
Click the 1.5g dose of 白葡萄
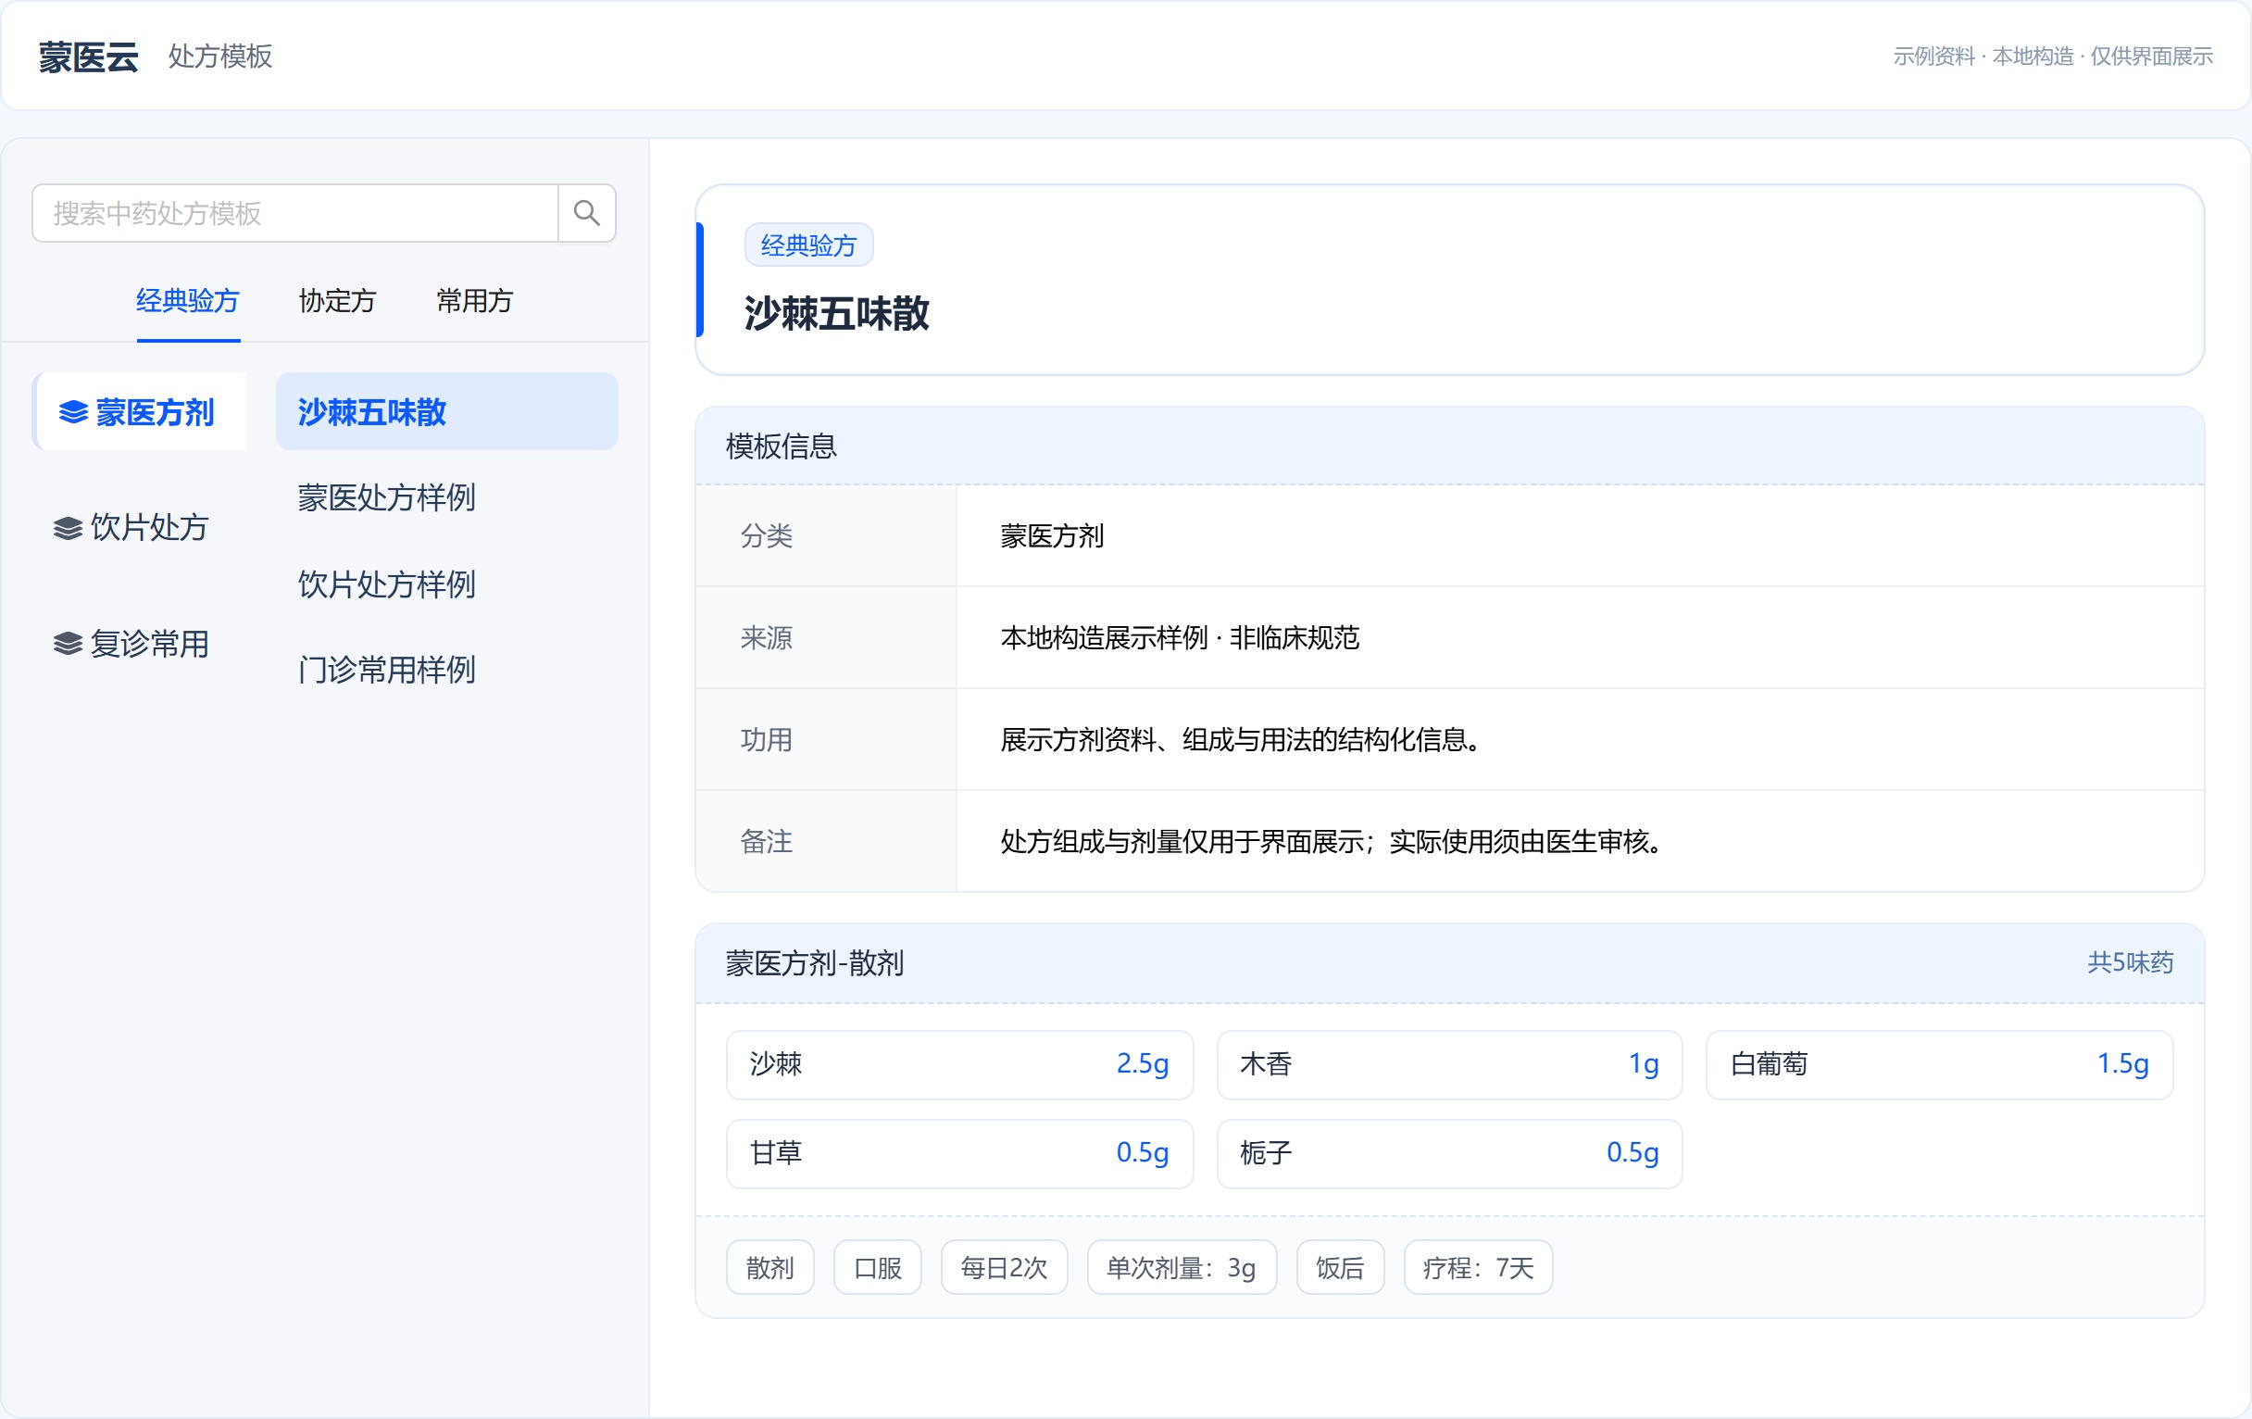pos(2123,1065)
